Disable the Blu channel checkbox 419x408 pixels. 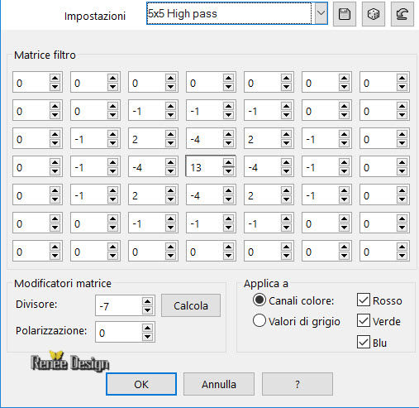(364, 342)
